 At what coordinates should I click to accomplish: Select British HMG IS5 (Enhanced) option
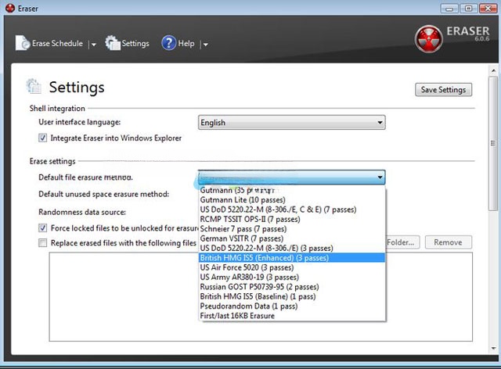[x=292, y=258]
